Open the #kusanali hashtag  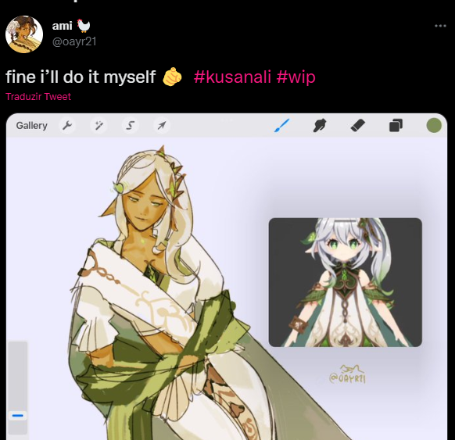coord(232,77)
